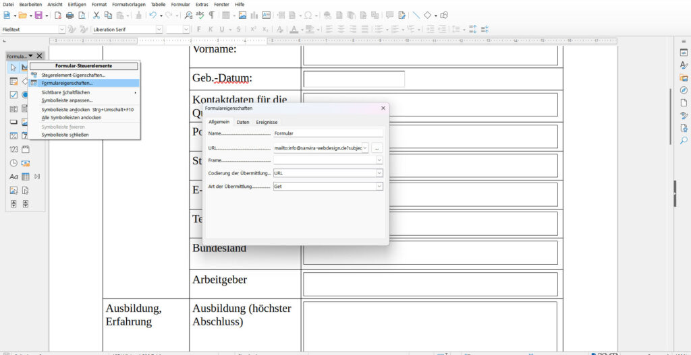Click the formatting marks (¶) icon
691x355 pixels.
tap(212, 15)
